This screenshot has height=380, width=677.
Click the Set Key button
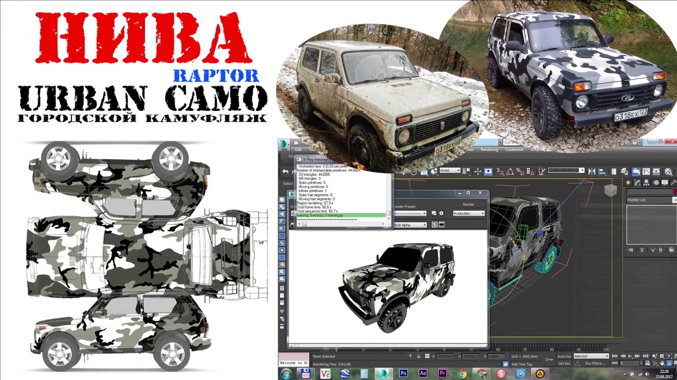564,363
